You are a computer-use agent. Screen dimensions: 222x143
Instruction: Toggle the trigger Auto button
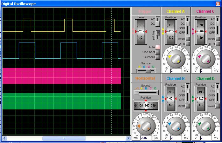[158, 47]
